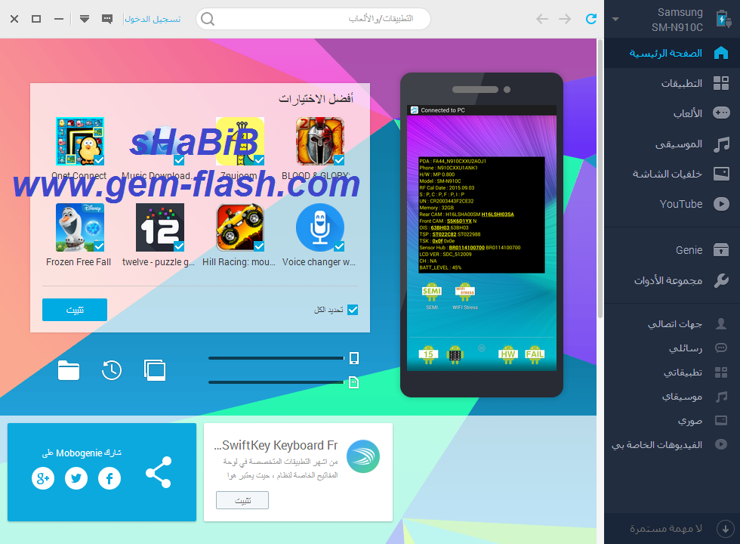Viewport: 740px width, 544px height.
Task: Click the SD card storage progress bar
Action: (276, 382)
